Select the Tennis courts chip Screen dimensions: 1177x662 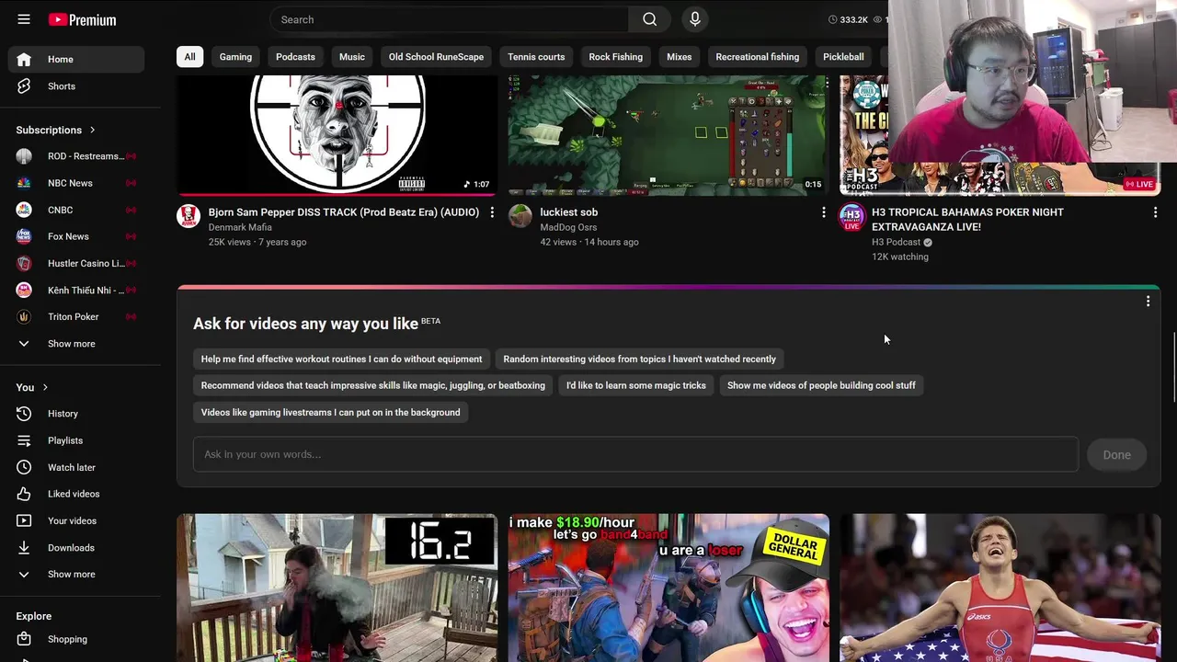536,57
